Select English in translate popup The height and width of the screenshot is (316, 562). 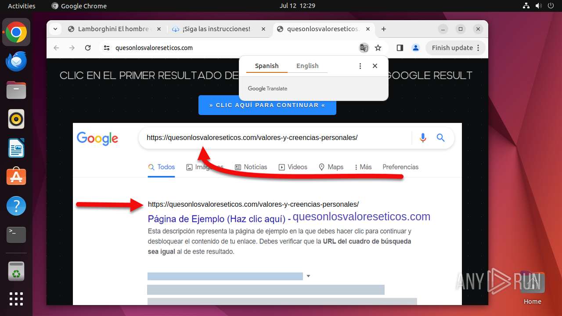pos(307,66)
